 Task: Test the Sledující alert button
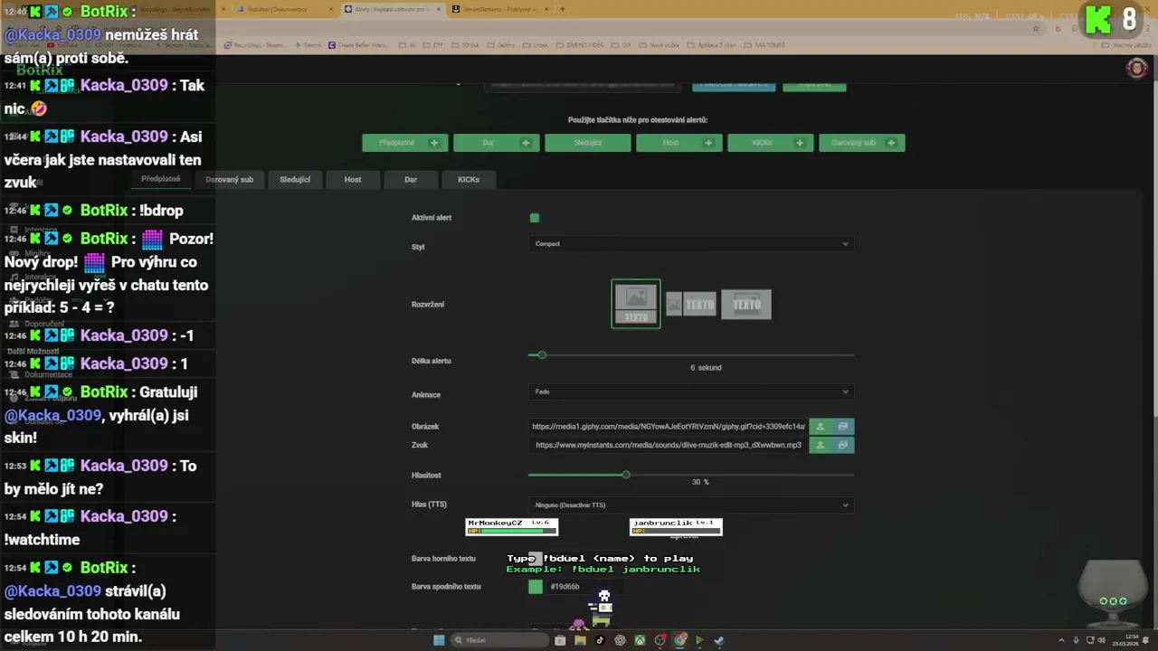pos(588,143)
